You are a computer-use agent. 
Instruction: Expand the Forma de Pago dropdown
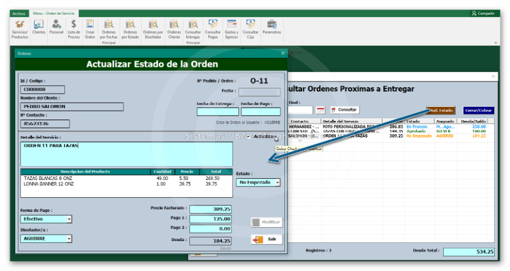(x=69, y=219)
